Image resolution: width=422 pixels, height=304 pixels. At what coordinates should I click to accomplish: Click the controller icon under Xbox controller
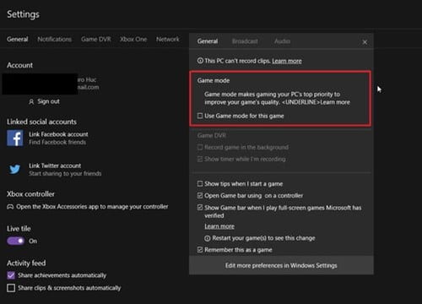10,207
